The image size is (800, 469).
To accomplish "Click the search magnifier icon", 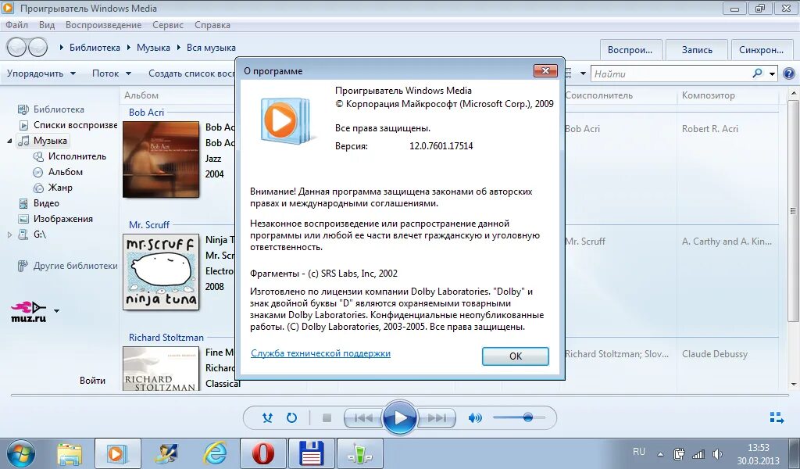I will click(758, 73).
